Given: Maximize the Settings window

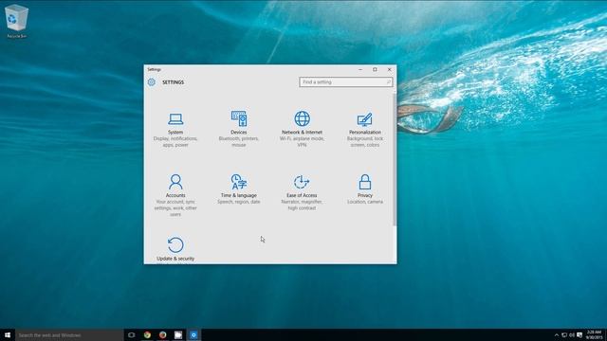Looking at the screenshot, I should (375, 69).
